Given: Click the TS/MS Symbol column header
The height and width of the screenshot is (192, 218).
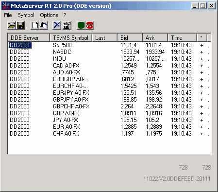Looking at the screenshot, I should point(71,38).
